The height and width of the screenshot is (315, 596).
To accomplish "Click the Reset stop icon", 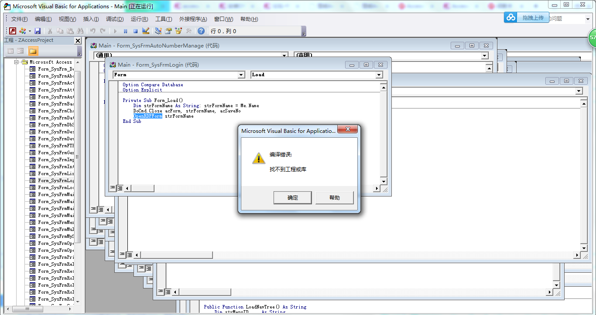I will pyautogui.click(x=135, y=31).
